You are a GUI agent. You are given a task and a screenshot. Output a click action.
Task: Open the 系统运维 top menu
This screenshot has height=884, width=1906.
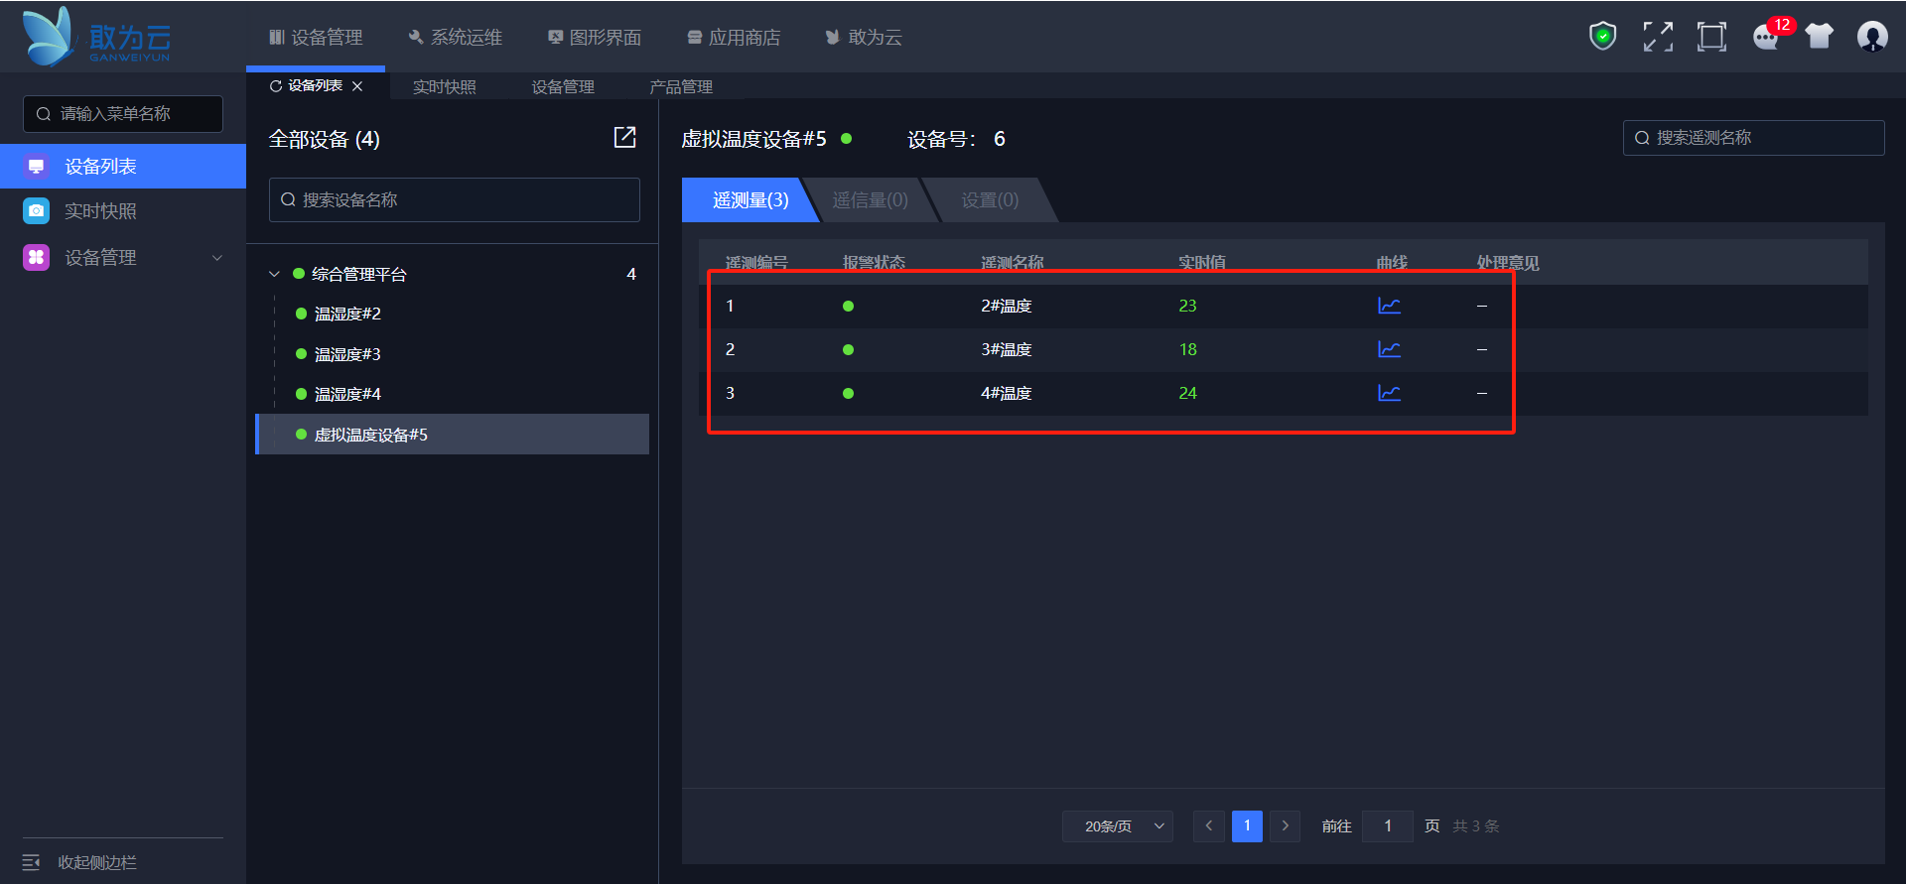(x=456, y=38)
